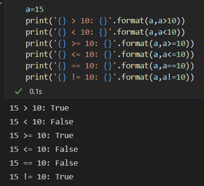Click the 0.1s execution time label

(x=36, y=92)
